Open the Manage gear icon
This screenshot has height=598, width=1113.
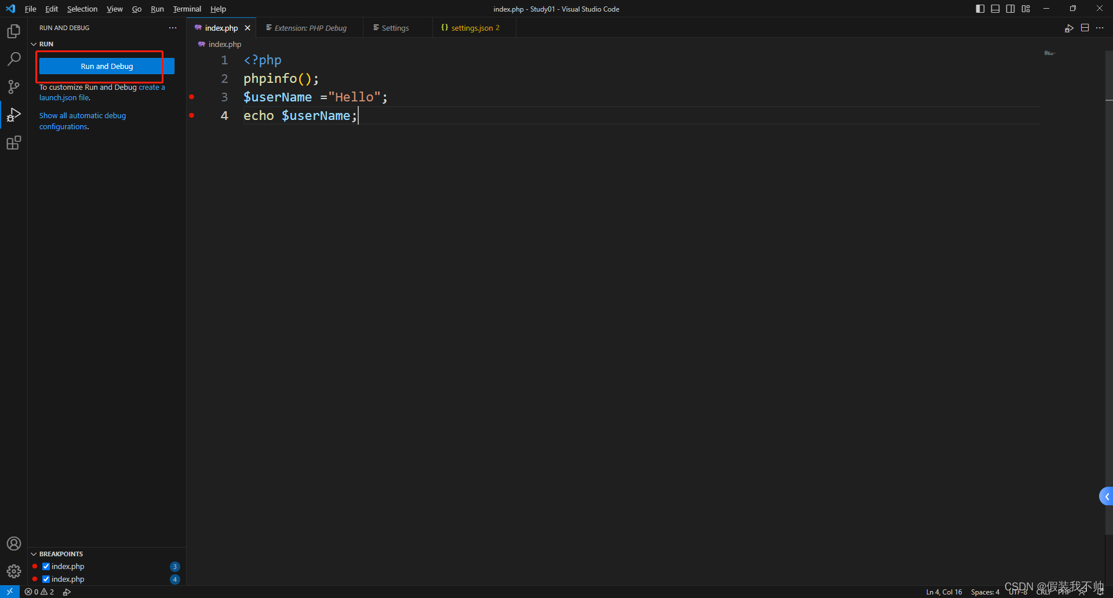14,571
